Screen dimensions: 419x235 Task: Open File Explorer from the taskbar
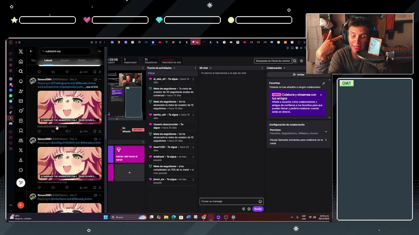[166, 217]
